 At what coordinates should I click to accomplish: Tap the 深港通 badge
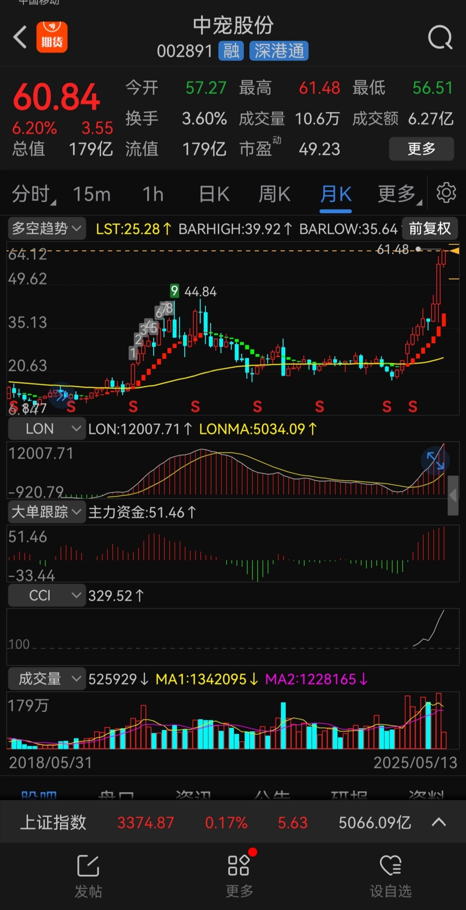tap(279, 51)
